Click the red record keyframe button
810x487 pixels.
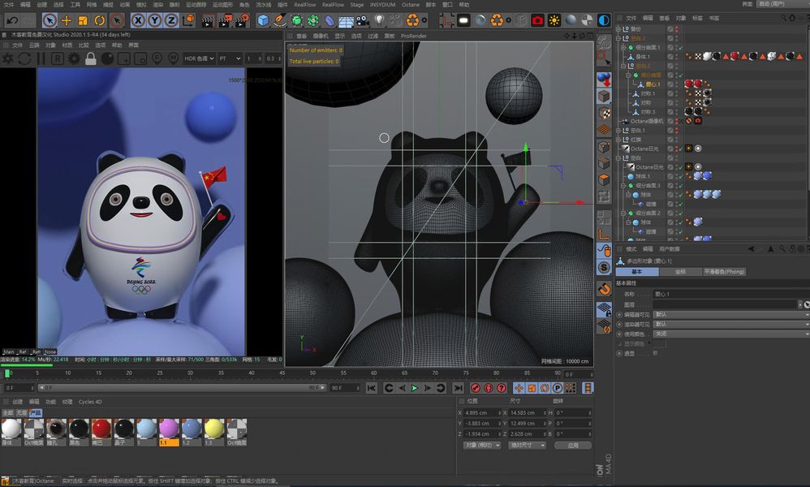[476, 388]
